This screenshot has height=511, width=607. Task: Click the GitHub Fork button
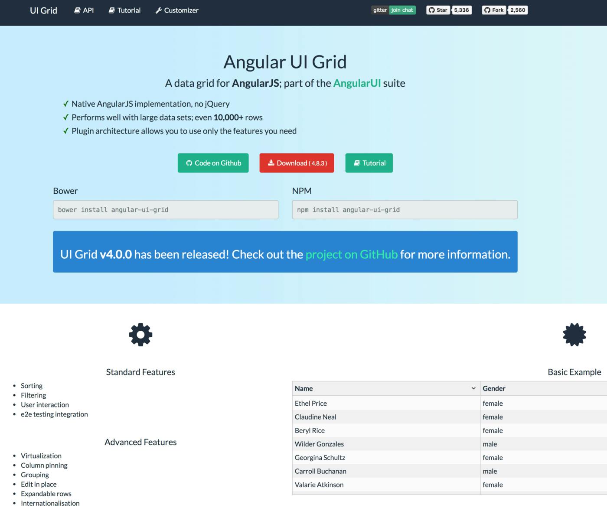click(493, 10)
